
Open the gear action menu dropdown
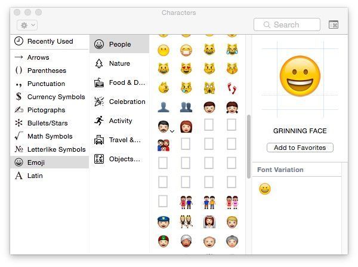(27, 25)
